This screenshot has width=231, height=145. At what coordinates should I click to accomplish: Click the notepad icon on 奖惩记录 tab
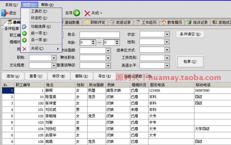coord(112,22)
